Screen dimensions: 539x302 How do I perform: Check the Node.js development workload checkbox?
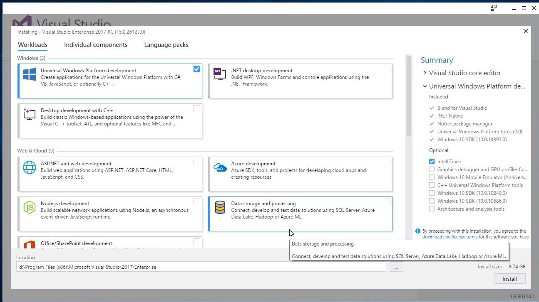[x=197, y=202]
